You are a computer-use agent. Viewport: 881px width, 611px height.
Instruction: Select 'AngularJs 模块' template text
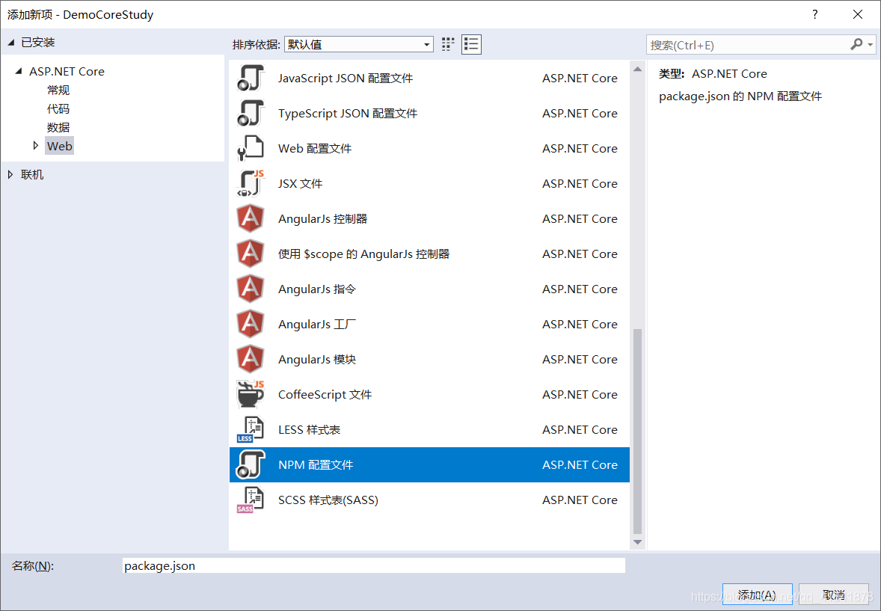pos(317,359)
